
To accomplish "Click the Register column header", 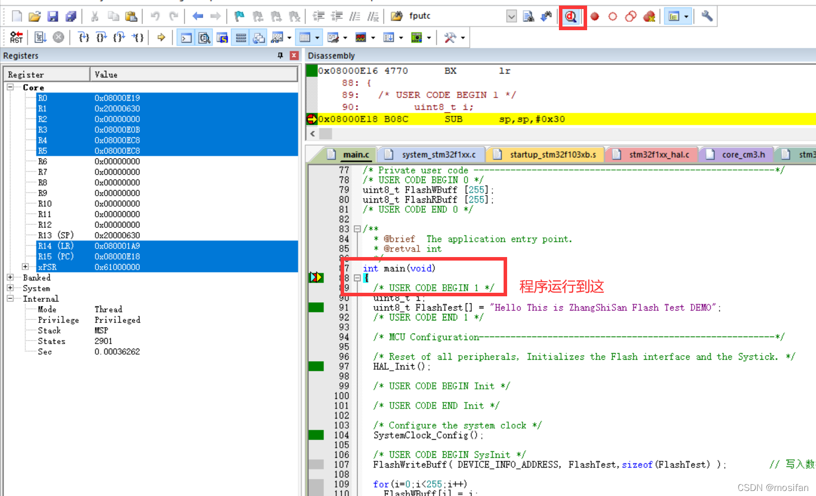I will point(47,74).
